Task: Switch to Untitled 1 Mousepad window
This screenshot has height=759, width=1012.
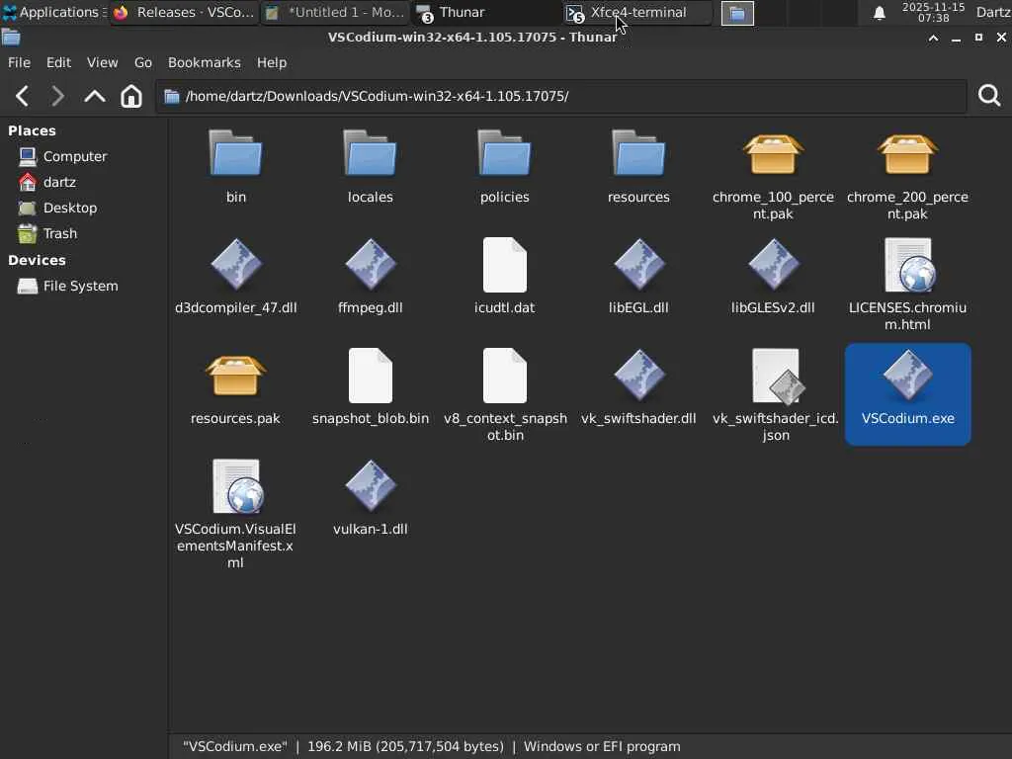Action: (335, 12)
